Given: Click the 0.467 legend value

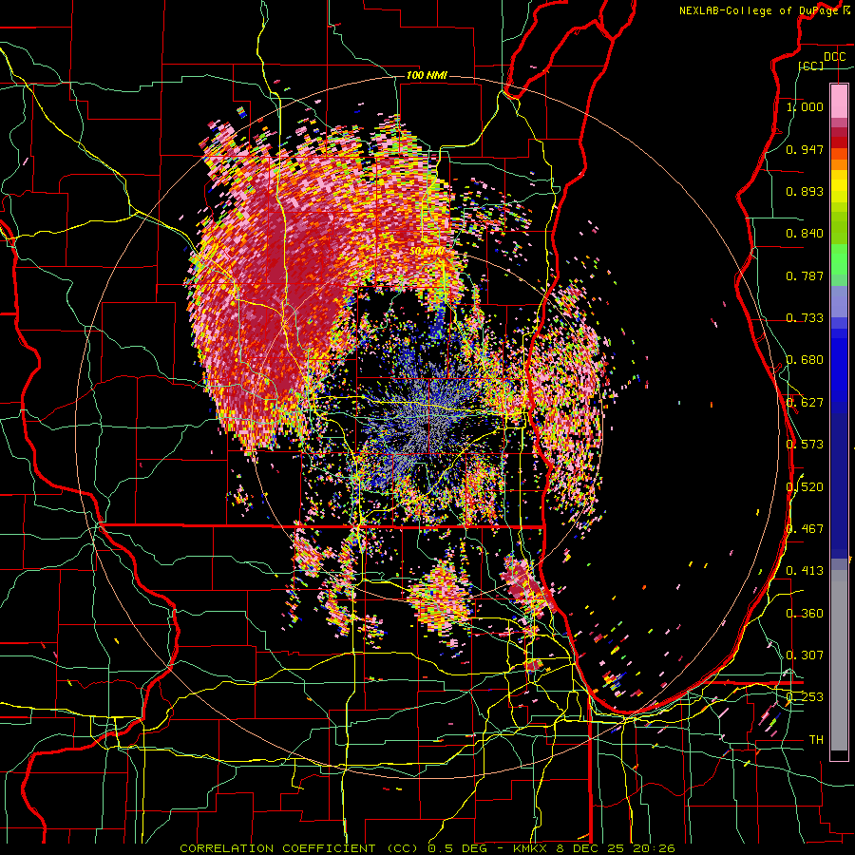Looking at the screenshot, I should click(805, 529).
